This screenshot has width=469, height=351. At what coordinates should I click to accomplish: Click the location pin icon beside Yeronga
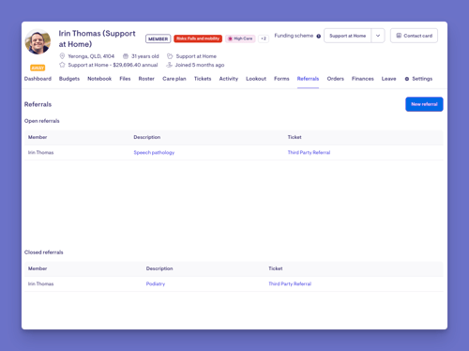62,56
